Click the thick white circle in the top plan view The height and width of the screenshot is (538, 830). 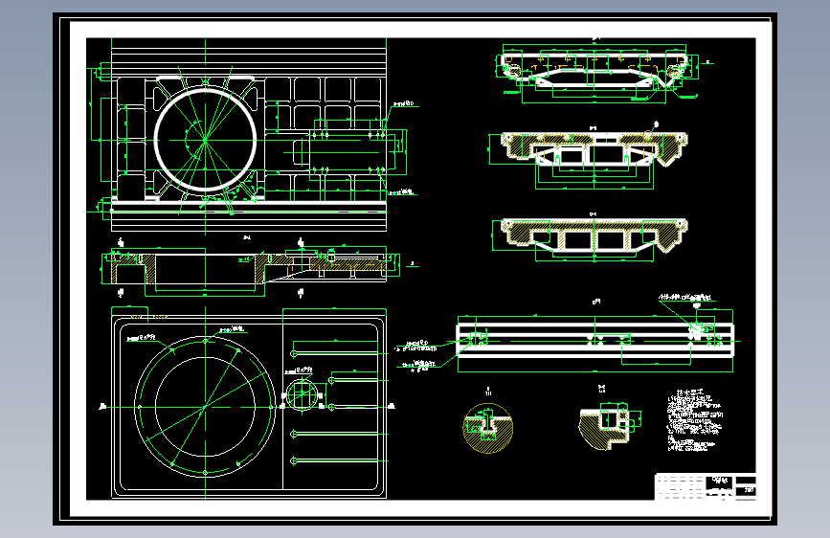(x=206, y=140)
